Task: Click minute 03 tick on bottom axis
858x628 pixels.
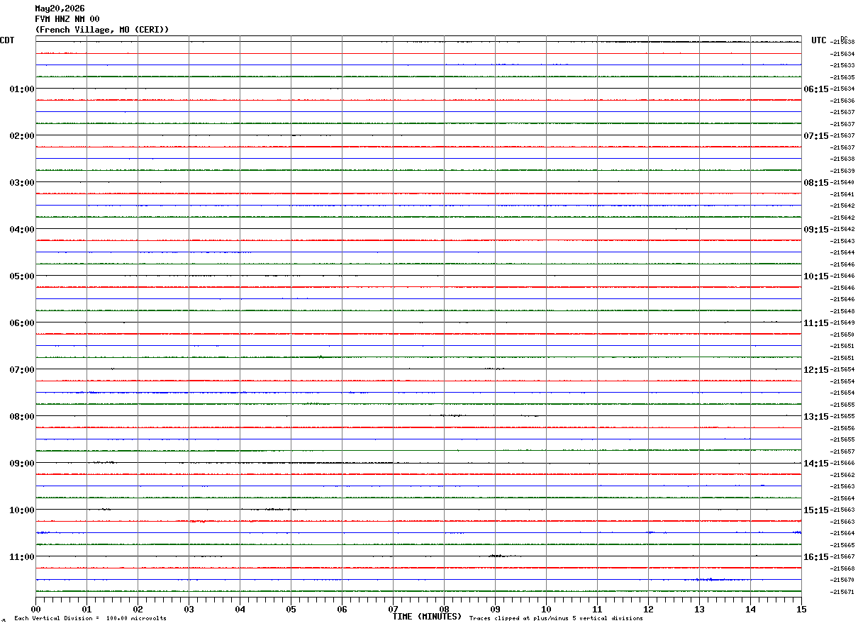Action: (x=189, y=609)
